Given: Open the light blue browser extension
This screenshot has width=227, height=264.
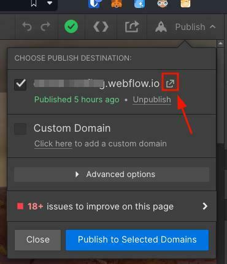Looking at the screenshot, I should pos(139,4).
